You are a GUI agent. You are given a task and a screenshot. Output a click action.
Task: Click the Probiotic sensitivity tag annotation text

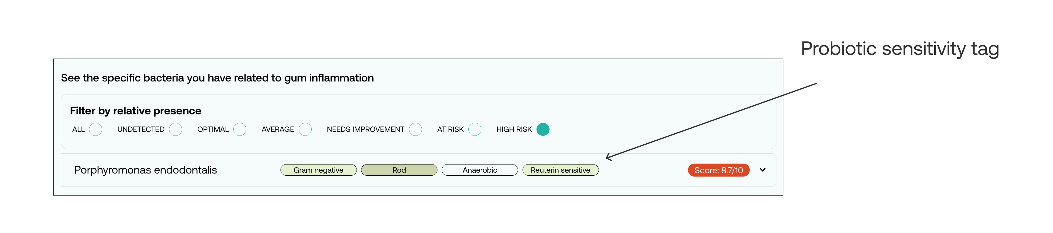pyautogui.click(x=900, y=49)
